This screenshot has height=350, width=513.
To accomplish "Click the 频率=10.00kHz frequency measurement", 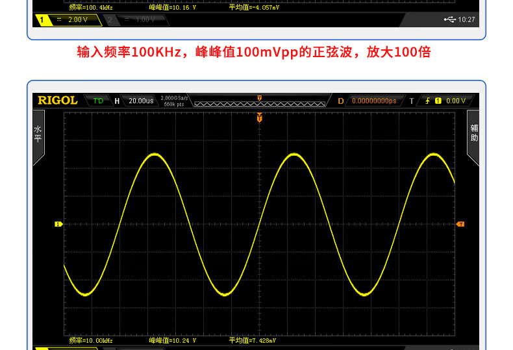I will pyautogui.click(x=91, y=340).
